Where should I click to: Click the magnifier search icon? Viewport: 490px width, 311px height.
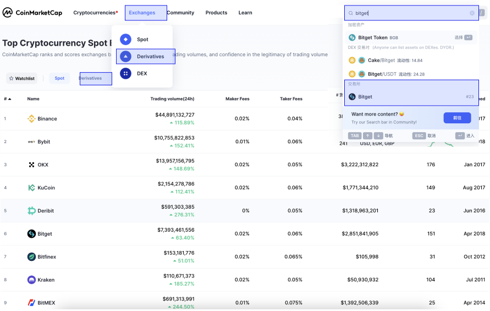click(351, 13)
